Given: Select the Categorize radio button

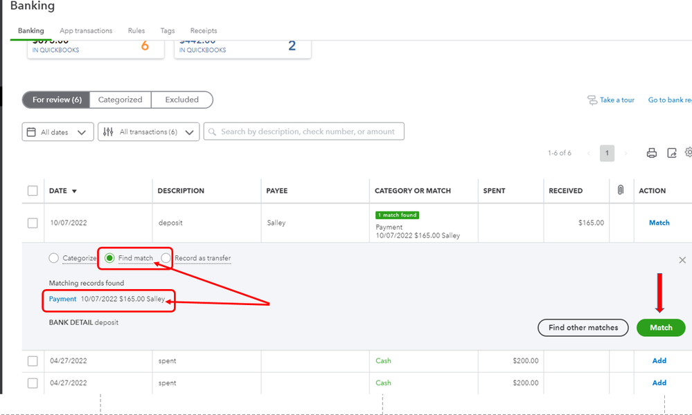Looking at the screenshot, I should coord(54,258).
